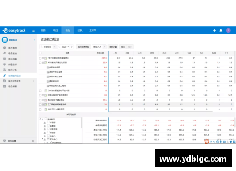This screenshot has height=171, width=236.
Task: Open the 单位人天 unit dropdown arrow
Action: (x=104, y=47)
